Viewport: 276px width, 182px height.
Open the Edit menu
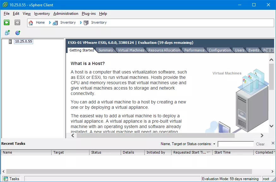(x=16, y=14)
